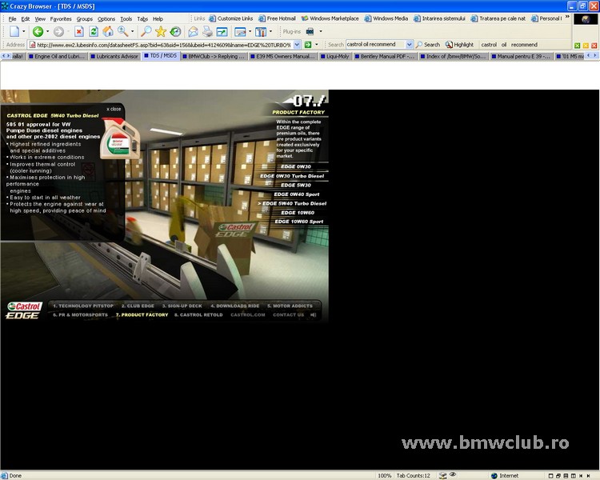Print the page with printer icon

point(207,31)
